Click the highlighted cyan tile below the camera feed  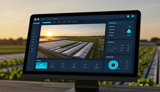click(41, 65)
